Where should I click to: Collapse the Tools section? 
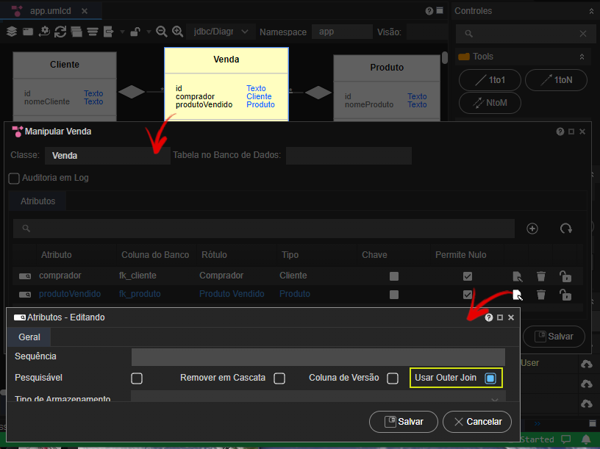[x=582, y=57]
